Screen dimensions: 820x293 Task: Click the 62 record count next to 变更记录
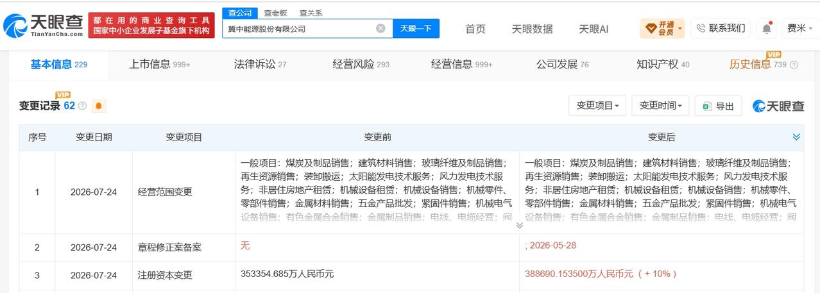pos(69,106)
